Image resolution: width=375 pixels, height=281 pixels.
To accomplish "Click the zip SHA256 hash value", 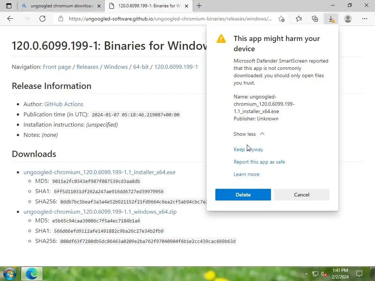I will pyautogui.click(x=148, y=241).
